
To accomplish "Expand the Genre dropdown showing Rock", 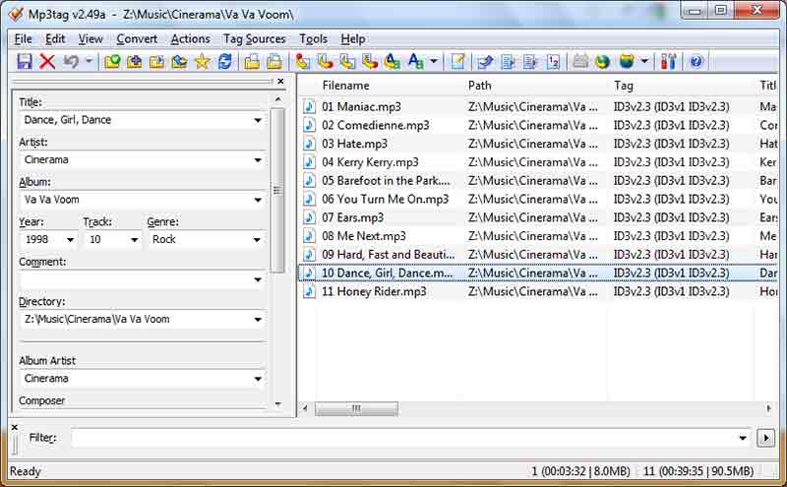I will tap(257, 240).
